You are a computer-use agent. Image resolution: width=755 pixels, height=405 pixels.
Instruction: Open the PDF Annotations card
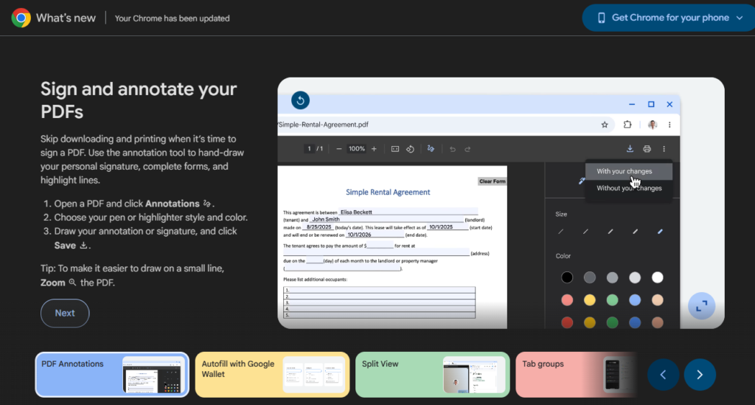point(112,375)
